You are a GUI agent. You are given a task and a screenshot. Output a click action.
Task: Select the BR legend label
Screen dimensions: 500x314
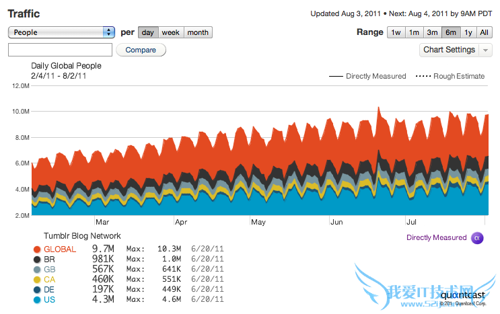[49, 260]
